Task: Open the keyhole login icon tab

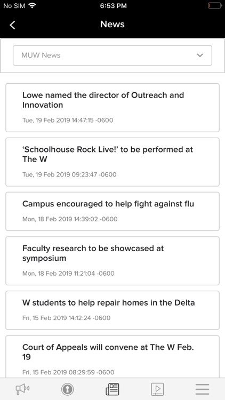Action: [x=67, y=389]
